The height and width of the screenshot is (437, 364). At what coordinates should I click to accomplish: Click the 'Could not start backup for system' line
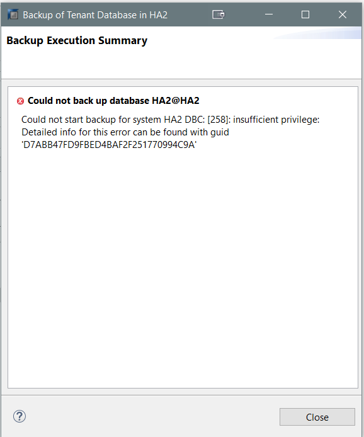click(x=170, y=120)
